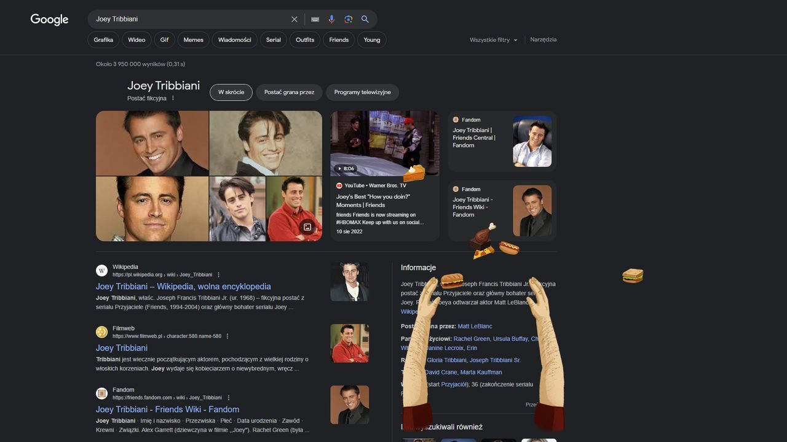Open Joey Tribbiani – Wikipedia, wolna encyklopedia link
This screenshot has width=787, height=442.
(x=183, y=287)
